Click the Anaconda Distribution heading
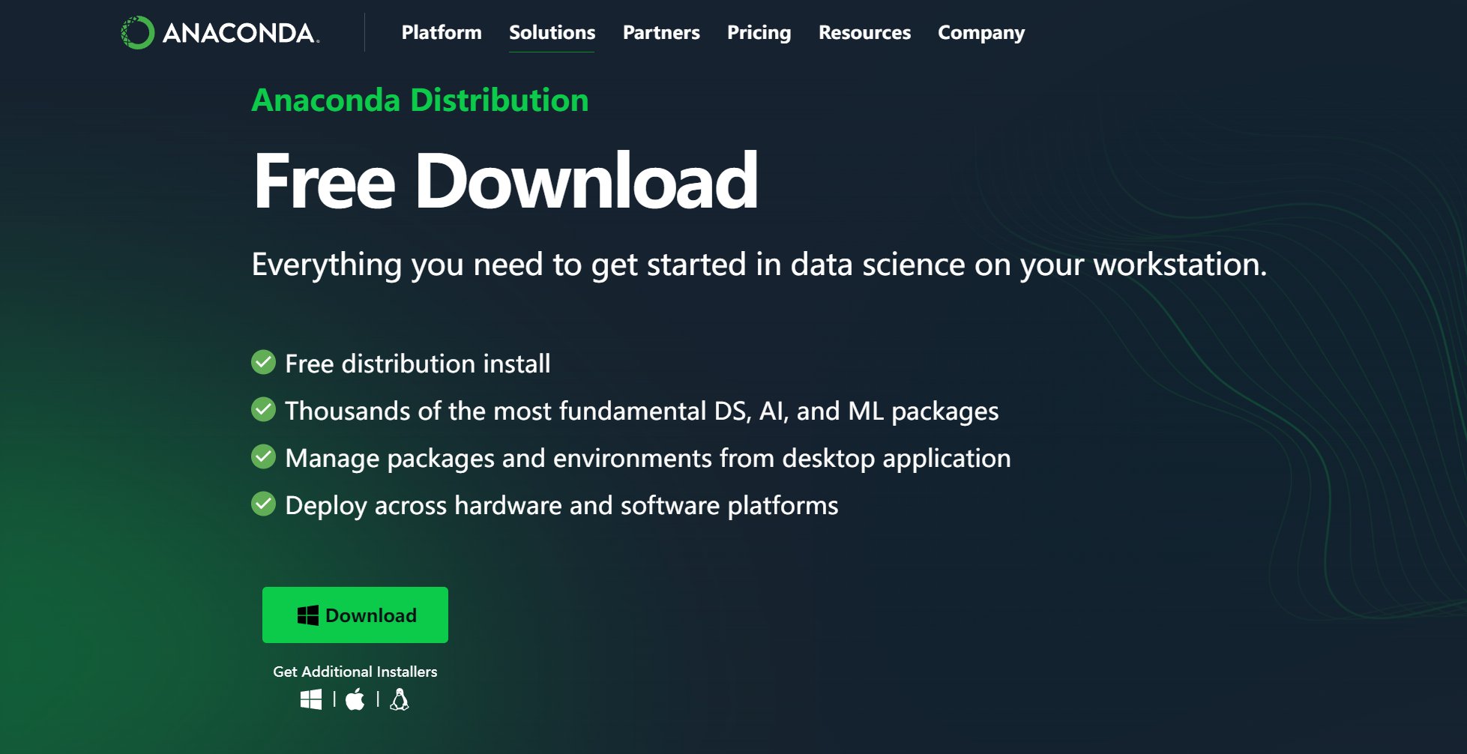Viewport: 1467px width, 754px height. [x=420, y=100]
